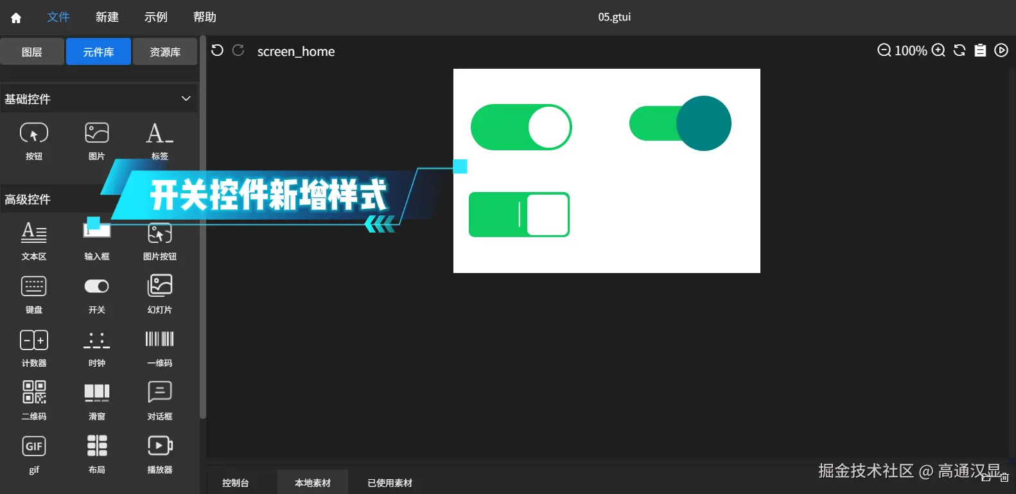Open the 示例 menu
The width and height of the screenshot is (1016, 494).
156,17
